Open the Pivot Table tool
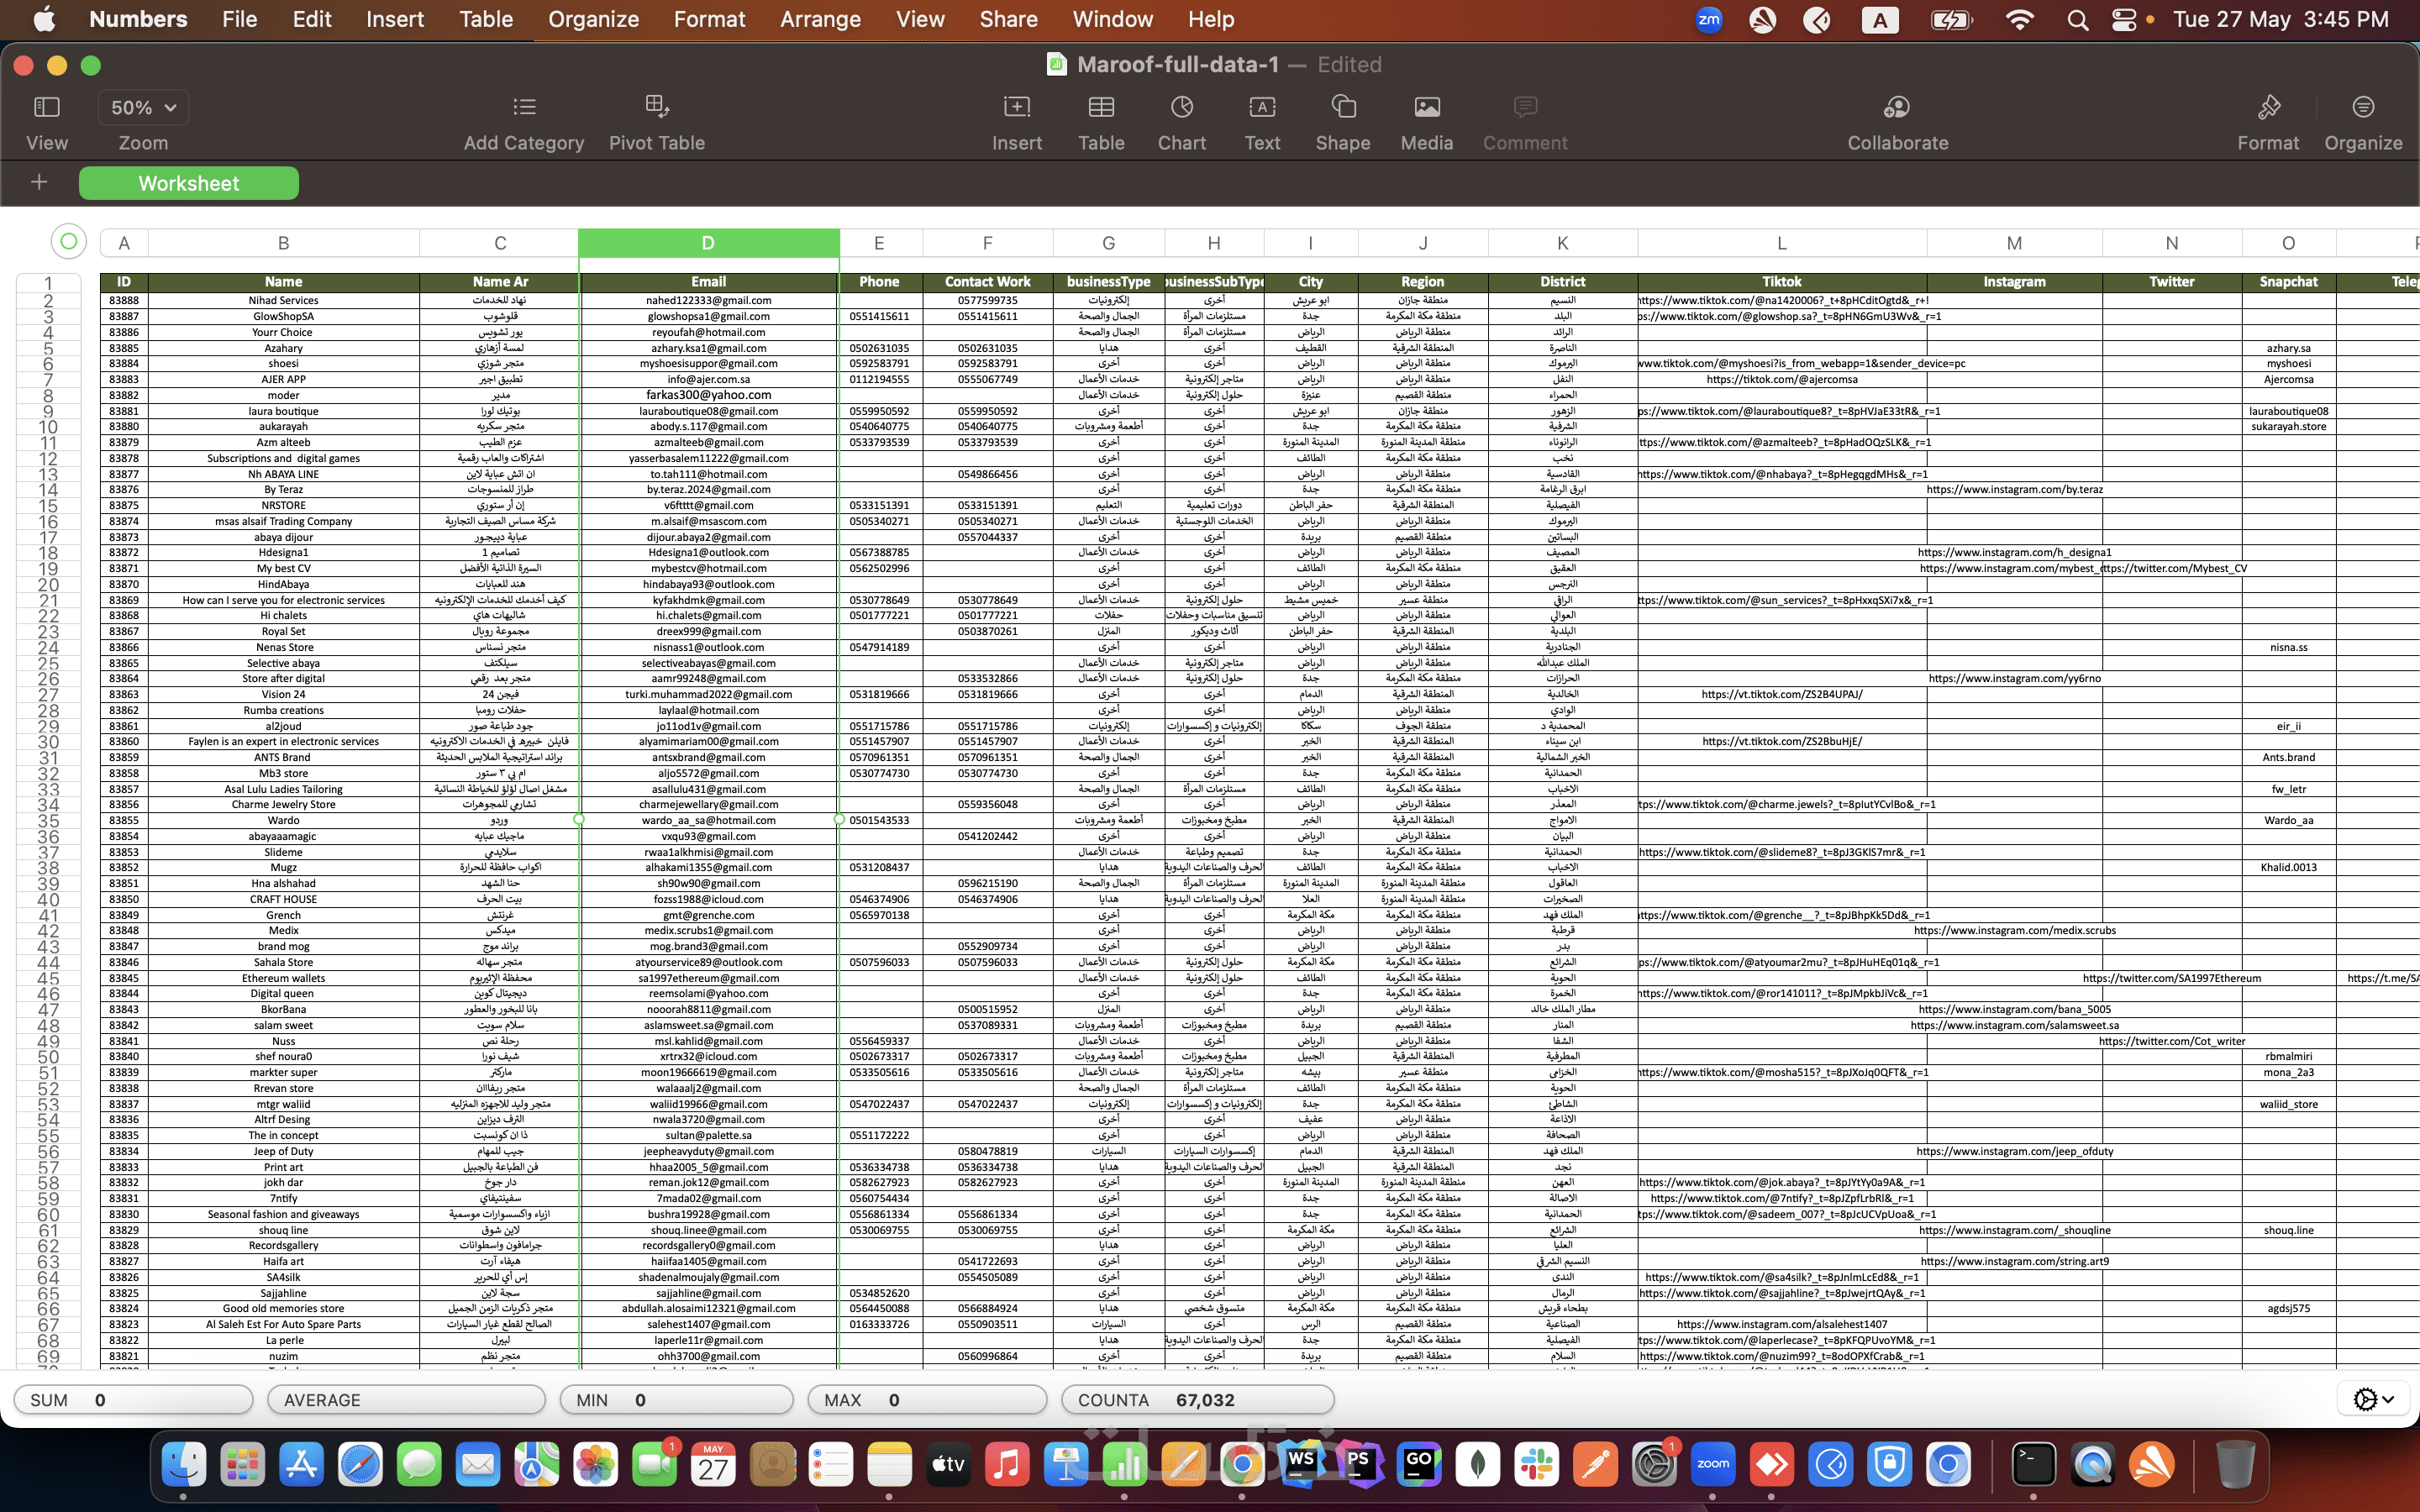 tap(656, 107)
